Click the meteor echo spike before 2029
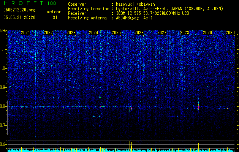 pyautogui.click(x=198, y=106)
